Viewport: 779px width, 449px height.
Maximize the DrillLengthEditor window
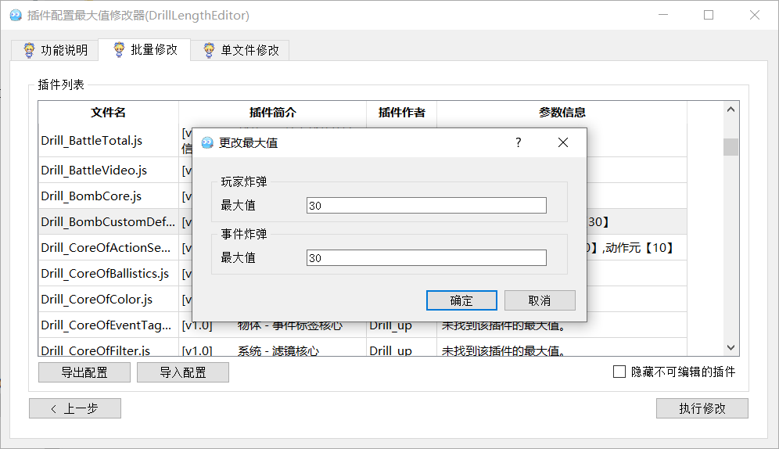coord(709,15)
